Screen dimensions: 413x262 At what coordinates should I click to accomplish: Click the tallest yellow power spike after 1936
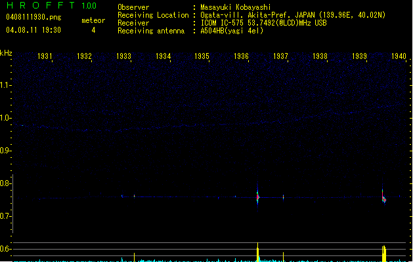258,252
